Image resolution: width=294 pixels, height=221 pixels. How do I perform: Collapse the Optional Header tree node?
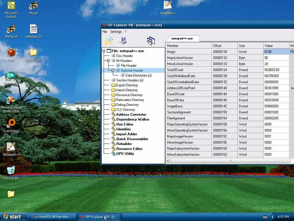tap(113, 71)
